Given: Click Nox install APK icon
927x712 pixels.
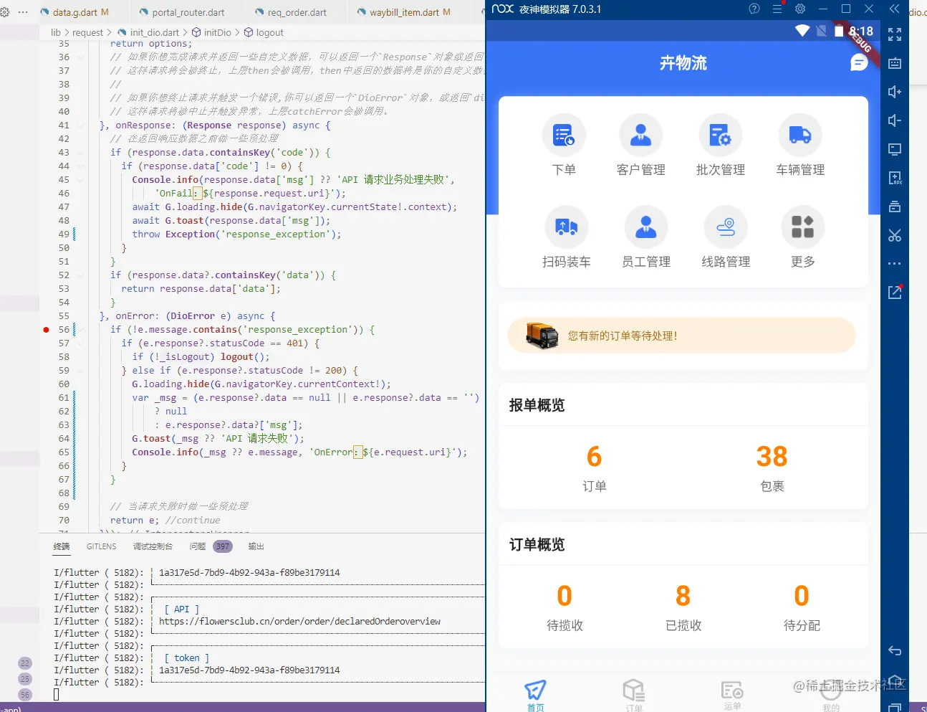Looking at the screenshot, I should click(895, 178).
